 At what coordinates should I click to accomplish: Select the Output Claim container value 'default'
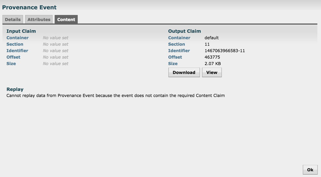pos(211,38)
